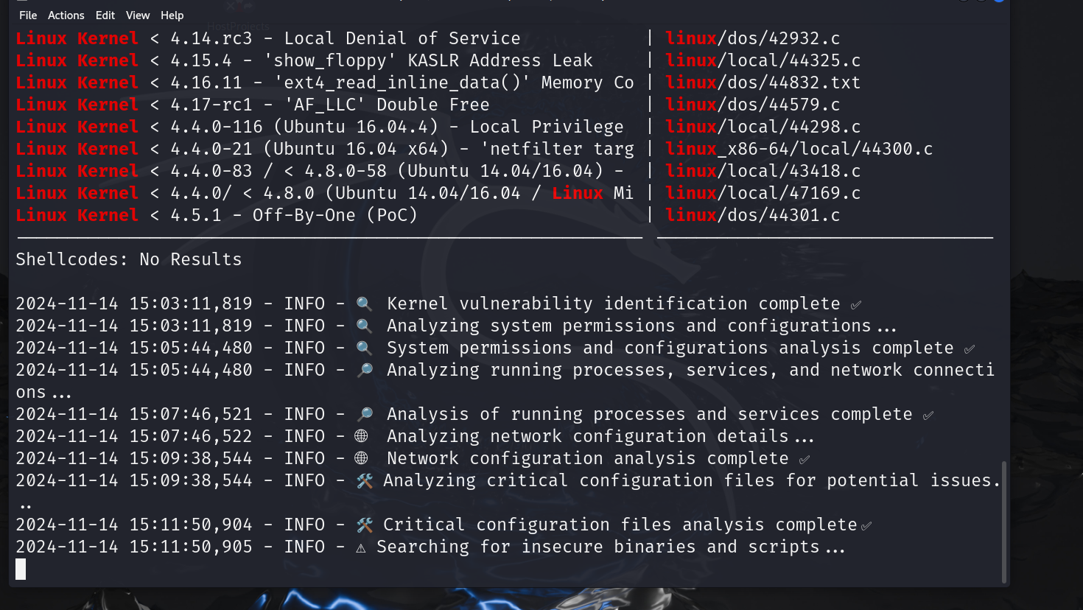The image size is (1083, 610).
Task: Click 4.4.0-116 Local Privilege entry
Action: click(320, 127)
